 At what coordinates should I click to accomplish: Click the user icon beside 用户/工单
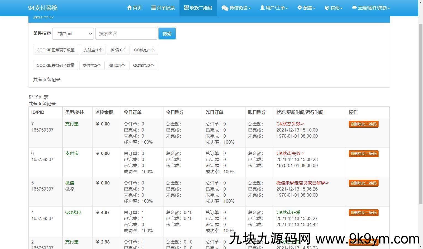[x=262, y=8]
